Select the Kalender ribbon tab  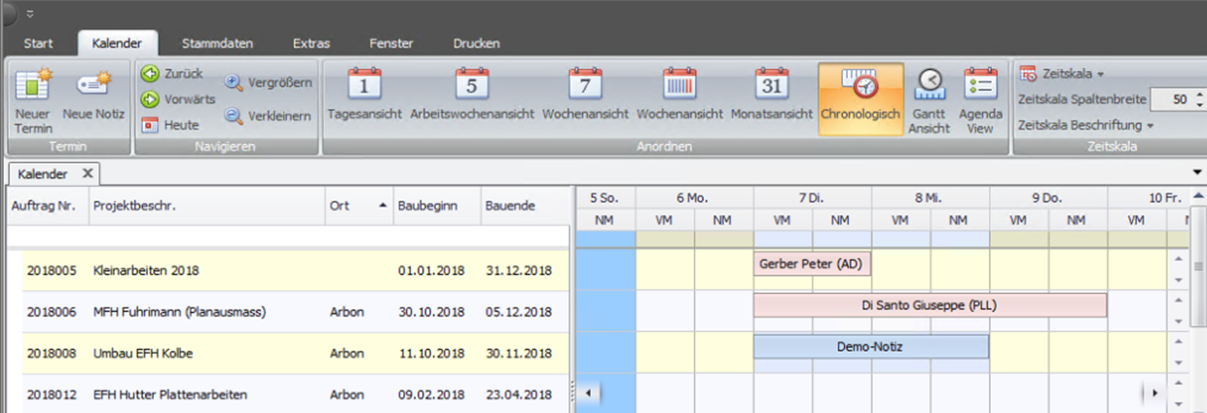point(117,44)
